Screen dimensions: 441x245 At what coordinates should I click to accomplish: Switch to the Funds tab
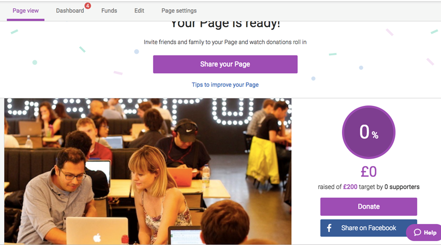[109, 11]
